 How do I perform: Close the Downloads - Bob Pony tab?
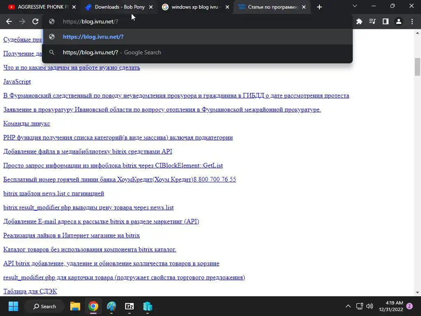tap(151, 7)
